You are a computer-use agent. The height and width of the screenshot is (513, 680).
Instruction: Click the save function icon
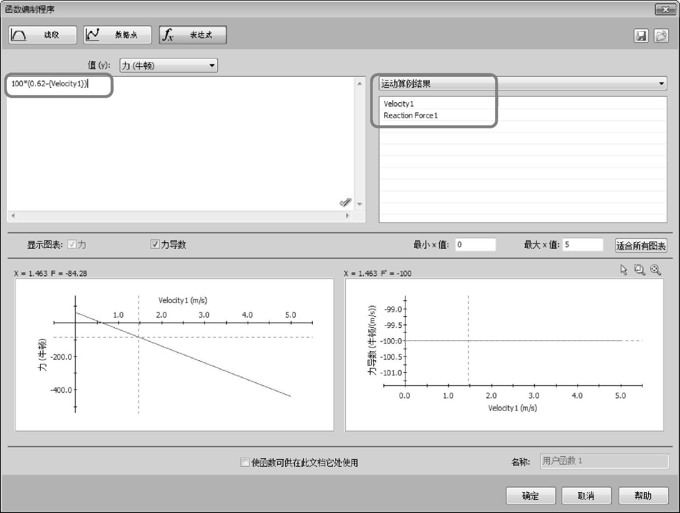(x=641, y=36)
